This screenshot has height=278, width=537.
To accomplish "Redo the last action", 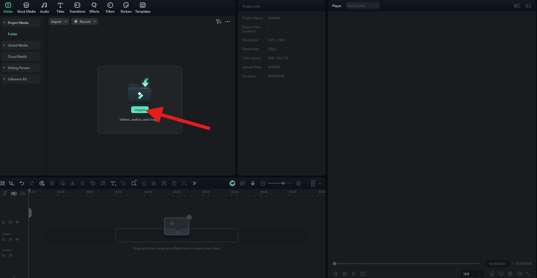I will tap(32, 183).
